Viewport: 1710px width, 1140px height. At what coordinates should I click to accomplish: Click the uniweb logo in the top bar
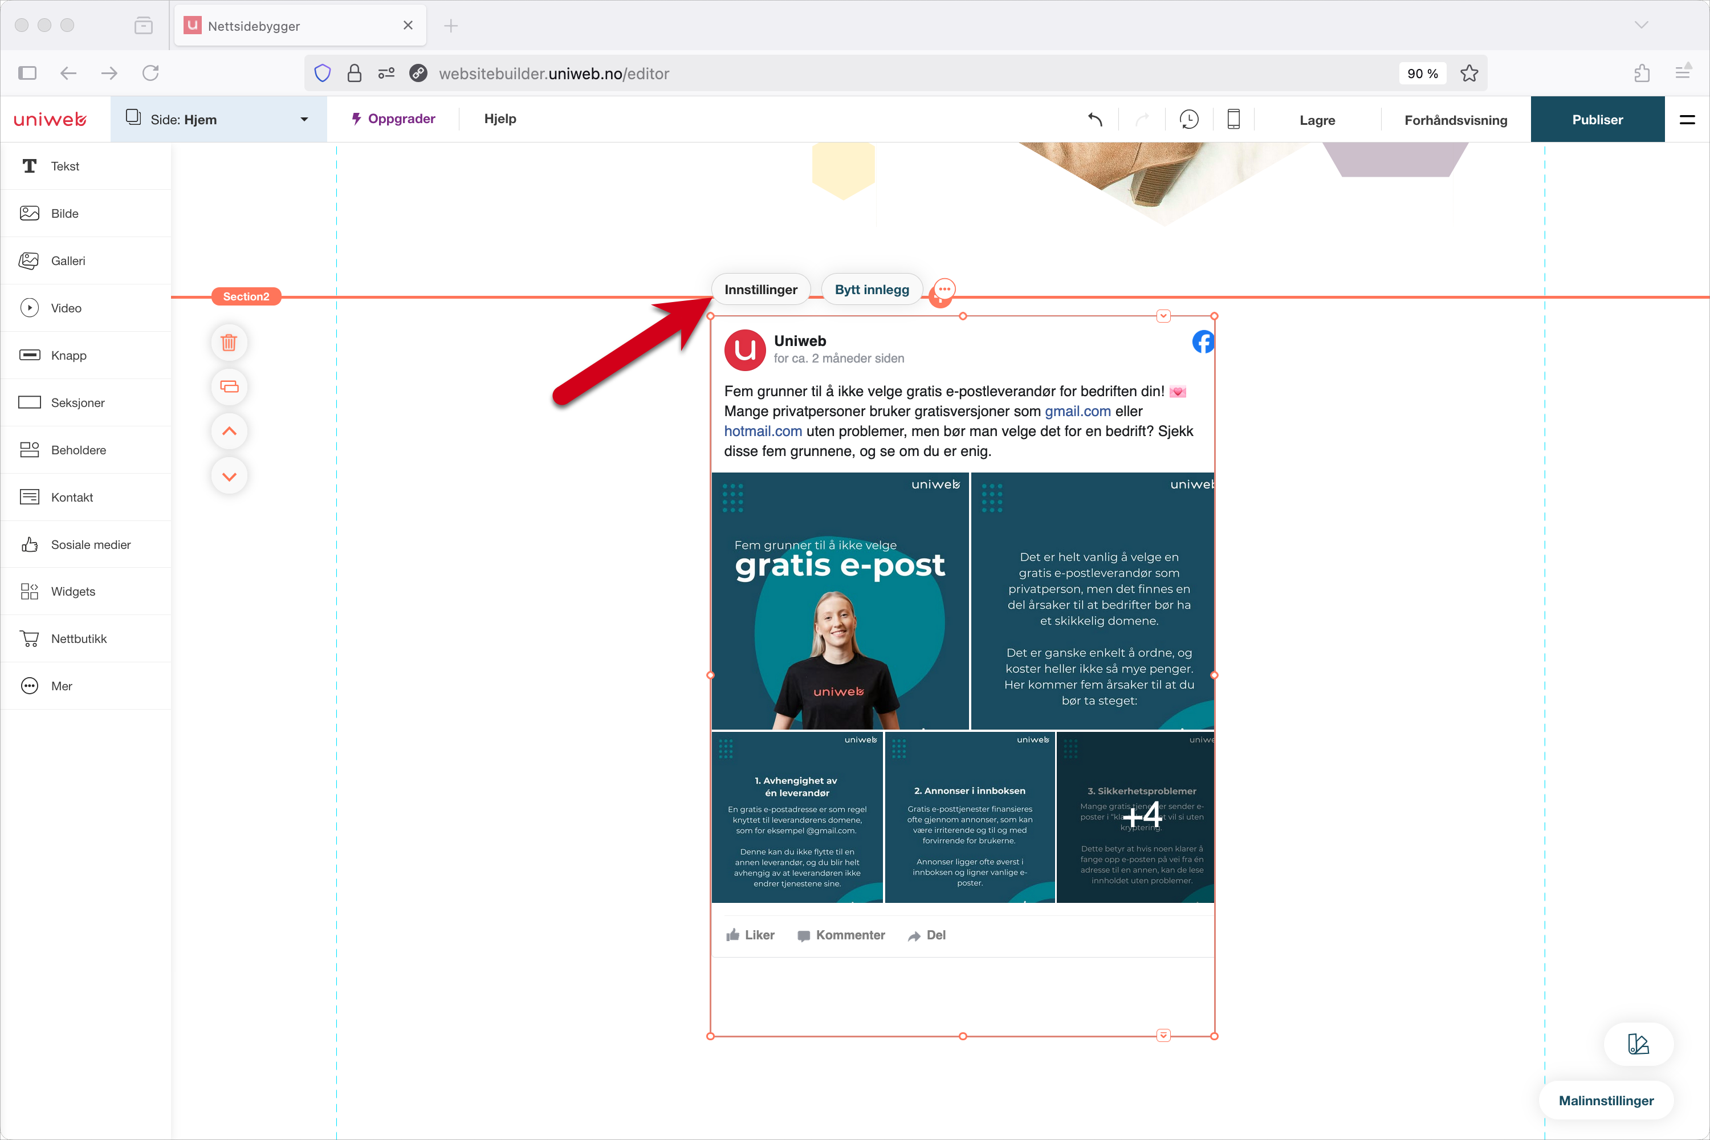pos(50,119)
